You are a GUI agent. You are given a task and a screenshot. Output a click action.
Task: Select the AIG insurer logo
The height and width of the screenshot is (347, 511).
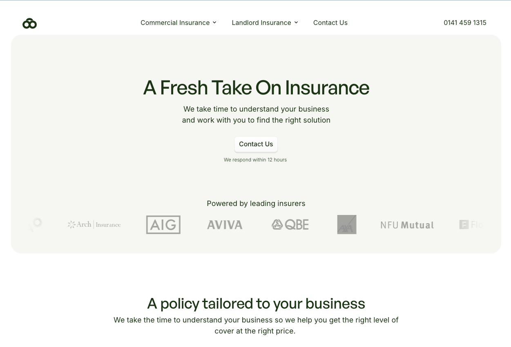tap(163, 224)
